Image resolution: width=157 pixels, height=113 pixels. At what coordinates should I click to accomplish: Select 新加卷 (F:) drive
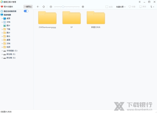(x=9, y=54)
